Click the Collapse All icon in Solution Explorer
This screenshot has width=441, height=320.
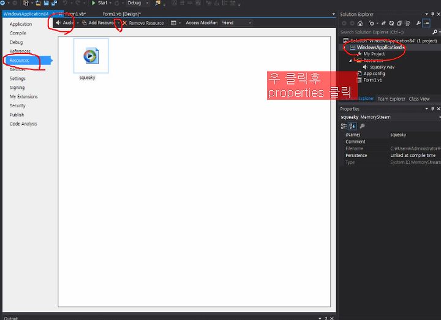click(x=399, y=23)
